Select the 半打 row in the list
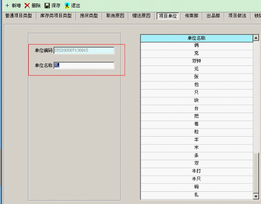The height and width of the screenshot is (204, 261). [x=196, y=171]
